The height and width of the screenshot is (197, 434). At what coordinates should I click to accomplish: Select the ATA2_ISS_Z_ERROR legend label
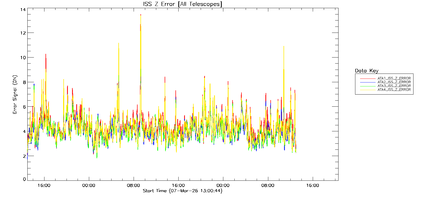coord(394,82)
